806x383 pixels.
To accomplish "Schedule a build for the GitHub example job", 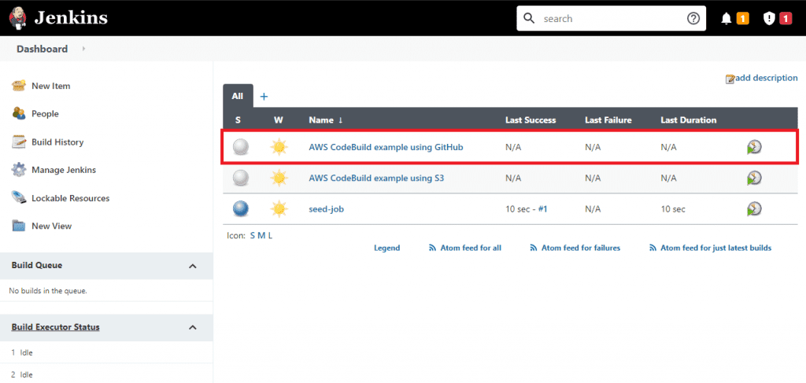I will pos(754,147).
